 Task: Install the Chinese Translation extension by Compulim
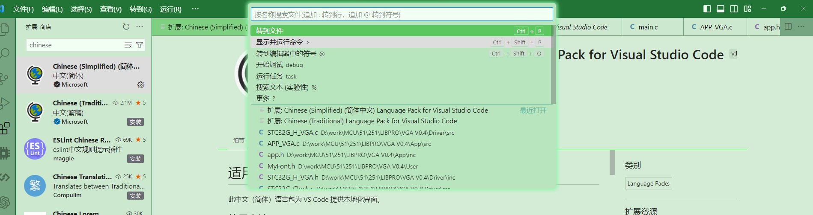pos(135,196)
